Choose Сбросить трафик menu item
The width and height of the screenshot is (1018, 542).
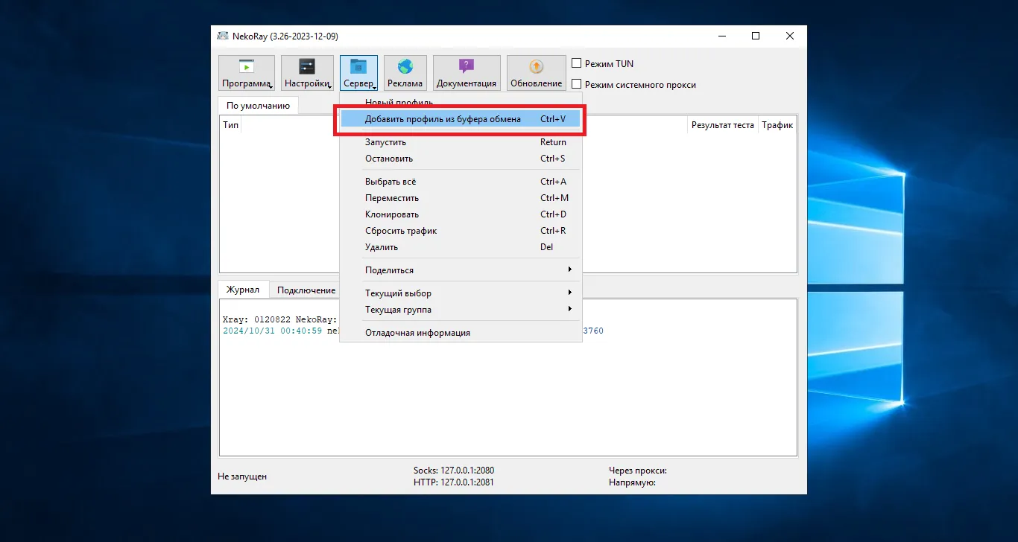461,230
